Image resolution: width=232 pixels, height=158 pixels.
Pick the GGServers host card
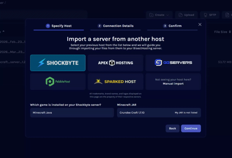tap(173, 63)
